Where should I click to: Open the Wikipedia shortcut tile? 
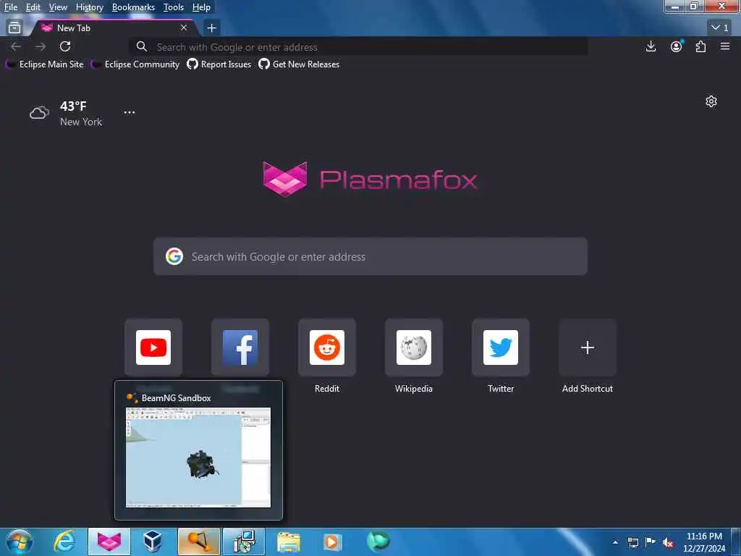(x=413, y=347)
